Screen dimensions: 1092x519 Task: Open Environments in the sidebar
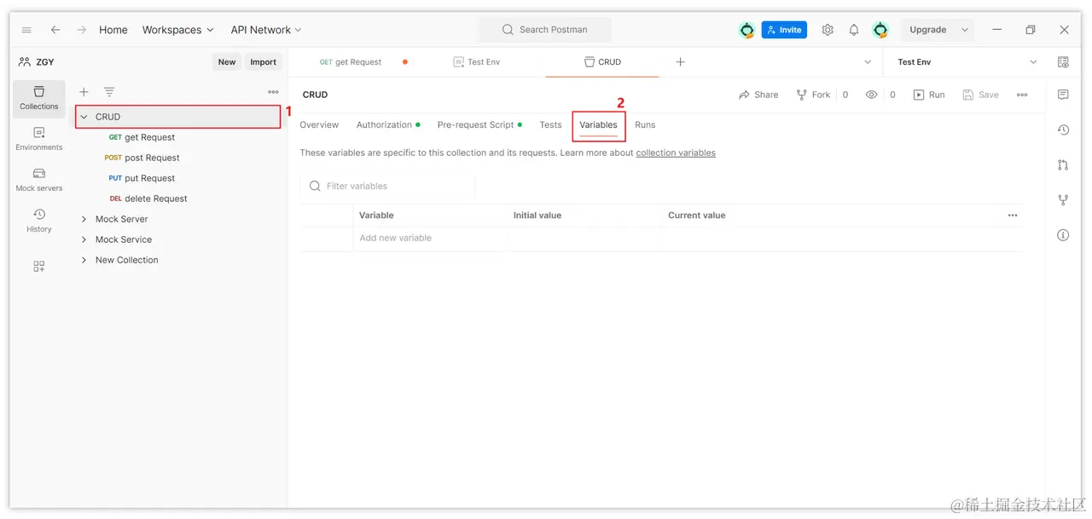(x=39, y=139)
